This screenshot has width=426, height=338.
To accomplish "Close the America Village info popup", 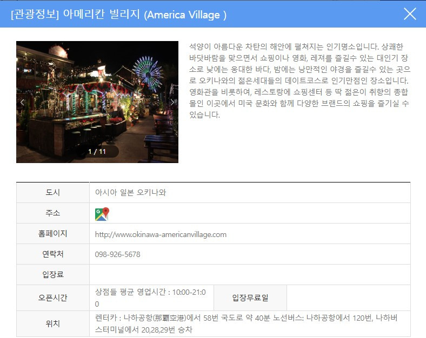I will pos(410,14).
